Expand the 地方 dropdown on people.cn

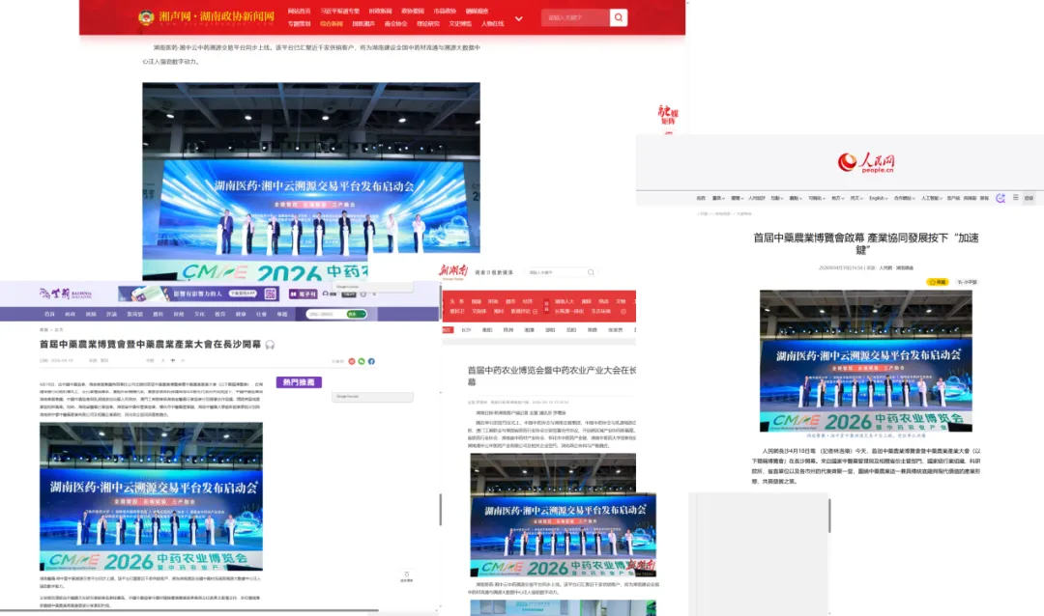click(x=837, y=198)
